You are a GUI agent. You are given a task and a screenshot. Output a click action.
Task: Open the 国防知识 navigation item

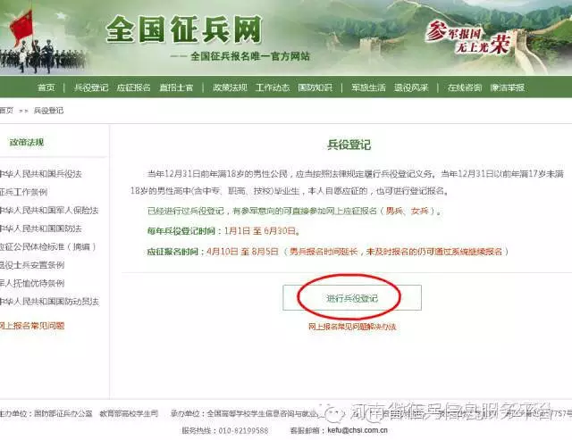pyautogui.click(x=315, y=87)
